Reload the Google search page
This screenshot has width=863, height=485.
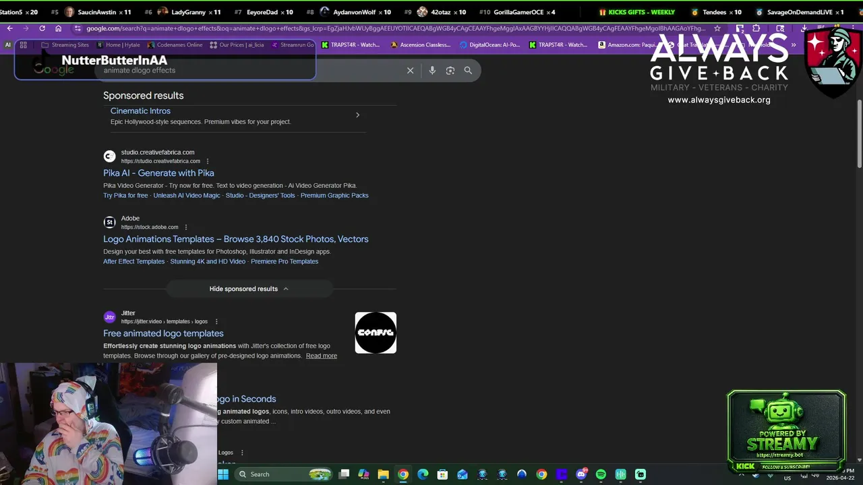pyautogui.click(x=42, y=28)
